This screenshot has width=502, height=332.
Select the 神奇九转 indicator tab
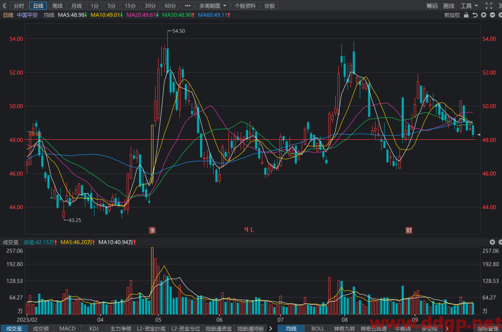click(344, 329)
